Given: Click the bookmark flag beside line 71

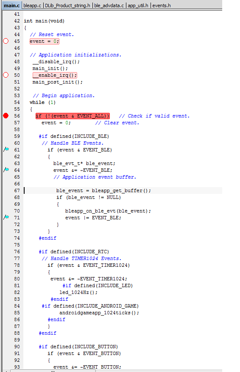Looking at the screenshot, I should 6,217.
